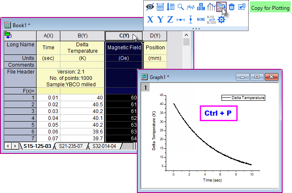
Task: Minimize the Graph1 window
Action: point(242,77)
